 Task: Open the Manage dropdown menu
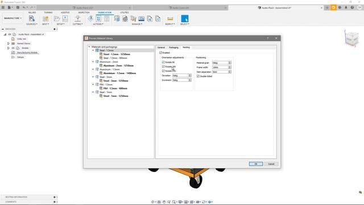[x=137, y=24]
